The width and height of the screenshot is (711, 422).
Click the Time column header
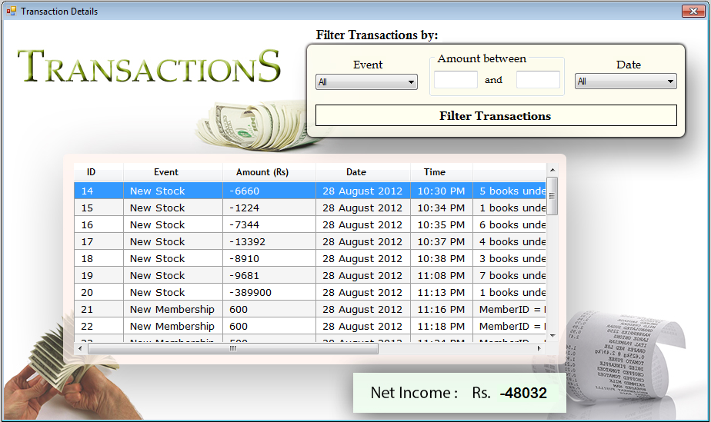pos(435,172)
